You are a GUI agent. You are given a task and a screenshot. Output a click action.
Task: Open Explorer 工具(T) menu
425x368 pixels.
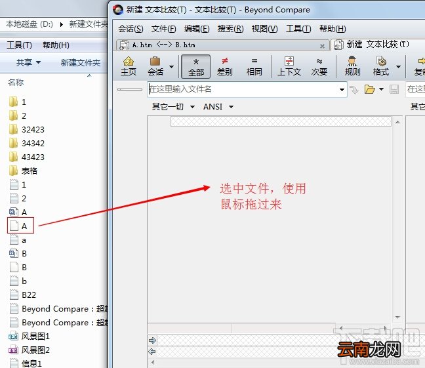[x=19, y=45]
